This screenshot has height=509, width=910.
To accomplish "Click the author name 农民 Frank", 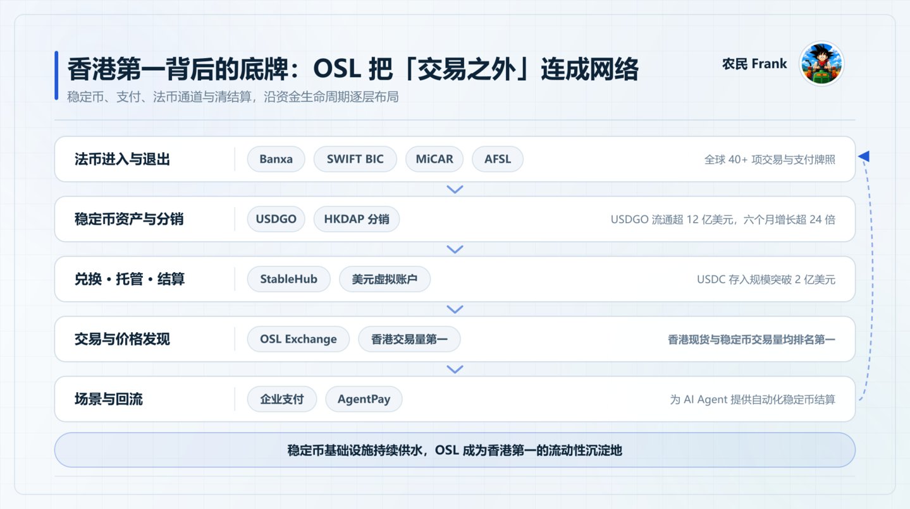I will pyautogui.click(x=754, y=64).
